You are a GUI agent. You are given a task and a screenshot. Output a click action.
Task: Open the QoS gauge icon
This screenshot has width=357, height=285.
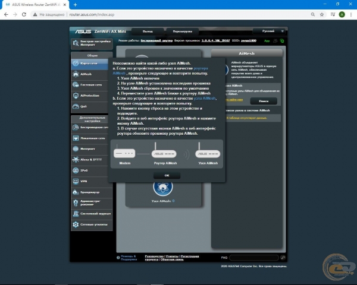pos(76,106)
